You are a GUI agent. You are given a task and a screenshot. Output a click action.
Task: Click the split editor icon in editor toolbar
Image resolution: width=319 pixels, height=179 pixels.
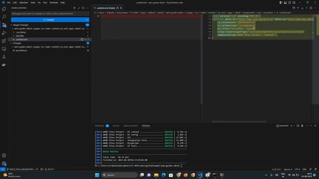point(311,8)
